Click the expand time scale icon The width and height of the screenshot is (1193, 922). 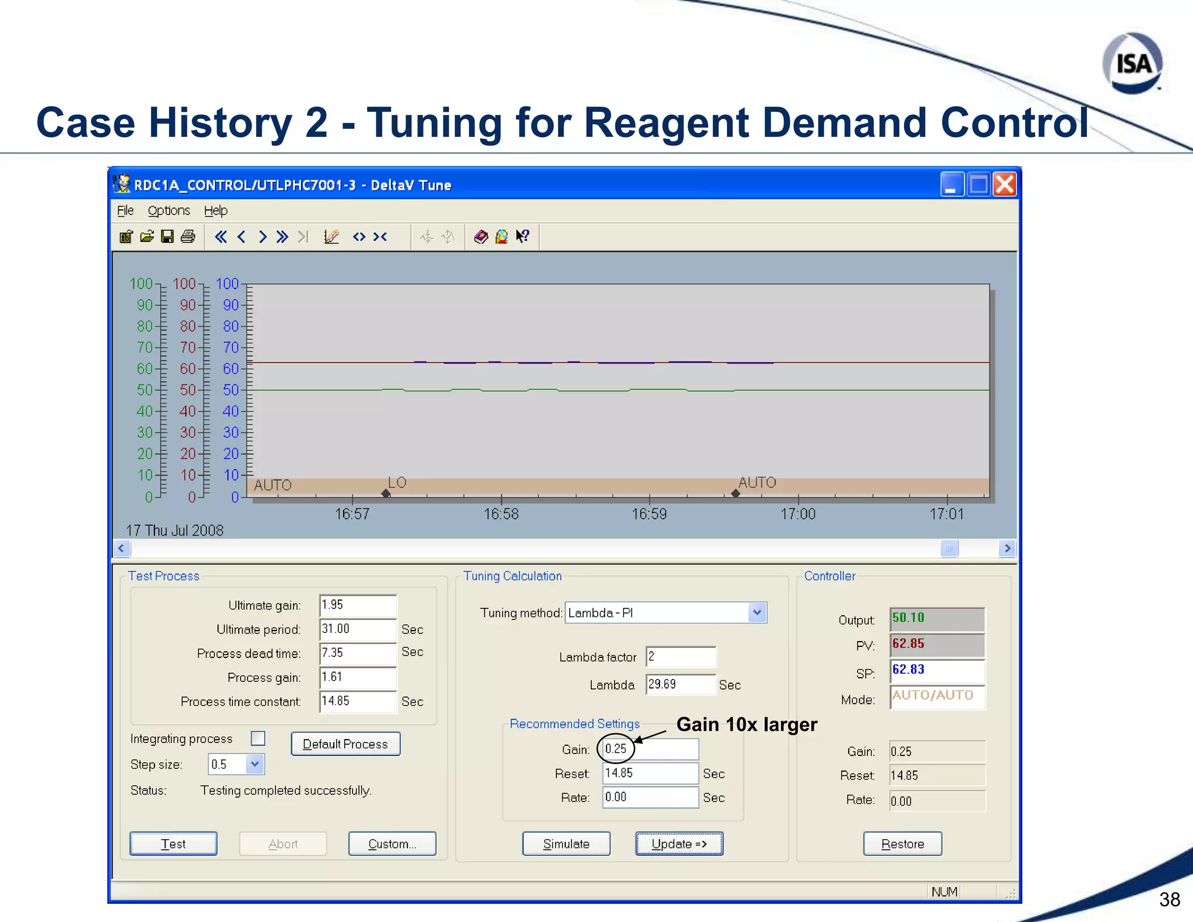pos(359,237)
